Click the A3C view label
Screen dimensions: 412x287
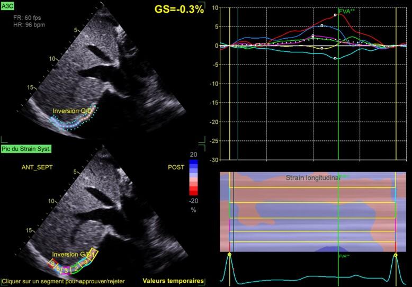click(x=8, y=6)
